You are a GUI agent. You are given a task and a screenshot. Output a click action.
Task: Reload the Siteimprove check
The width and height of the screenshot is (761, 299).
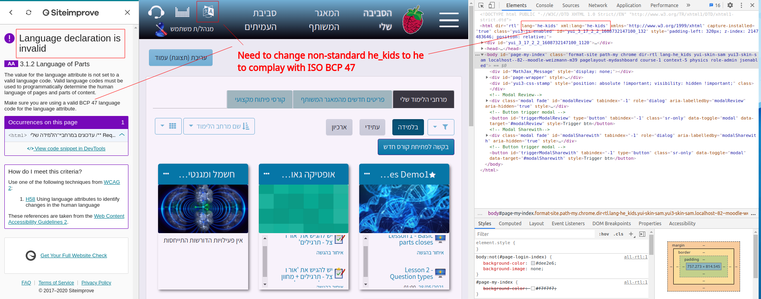point(28,13)
